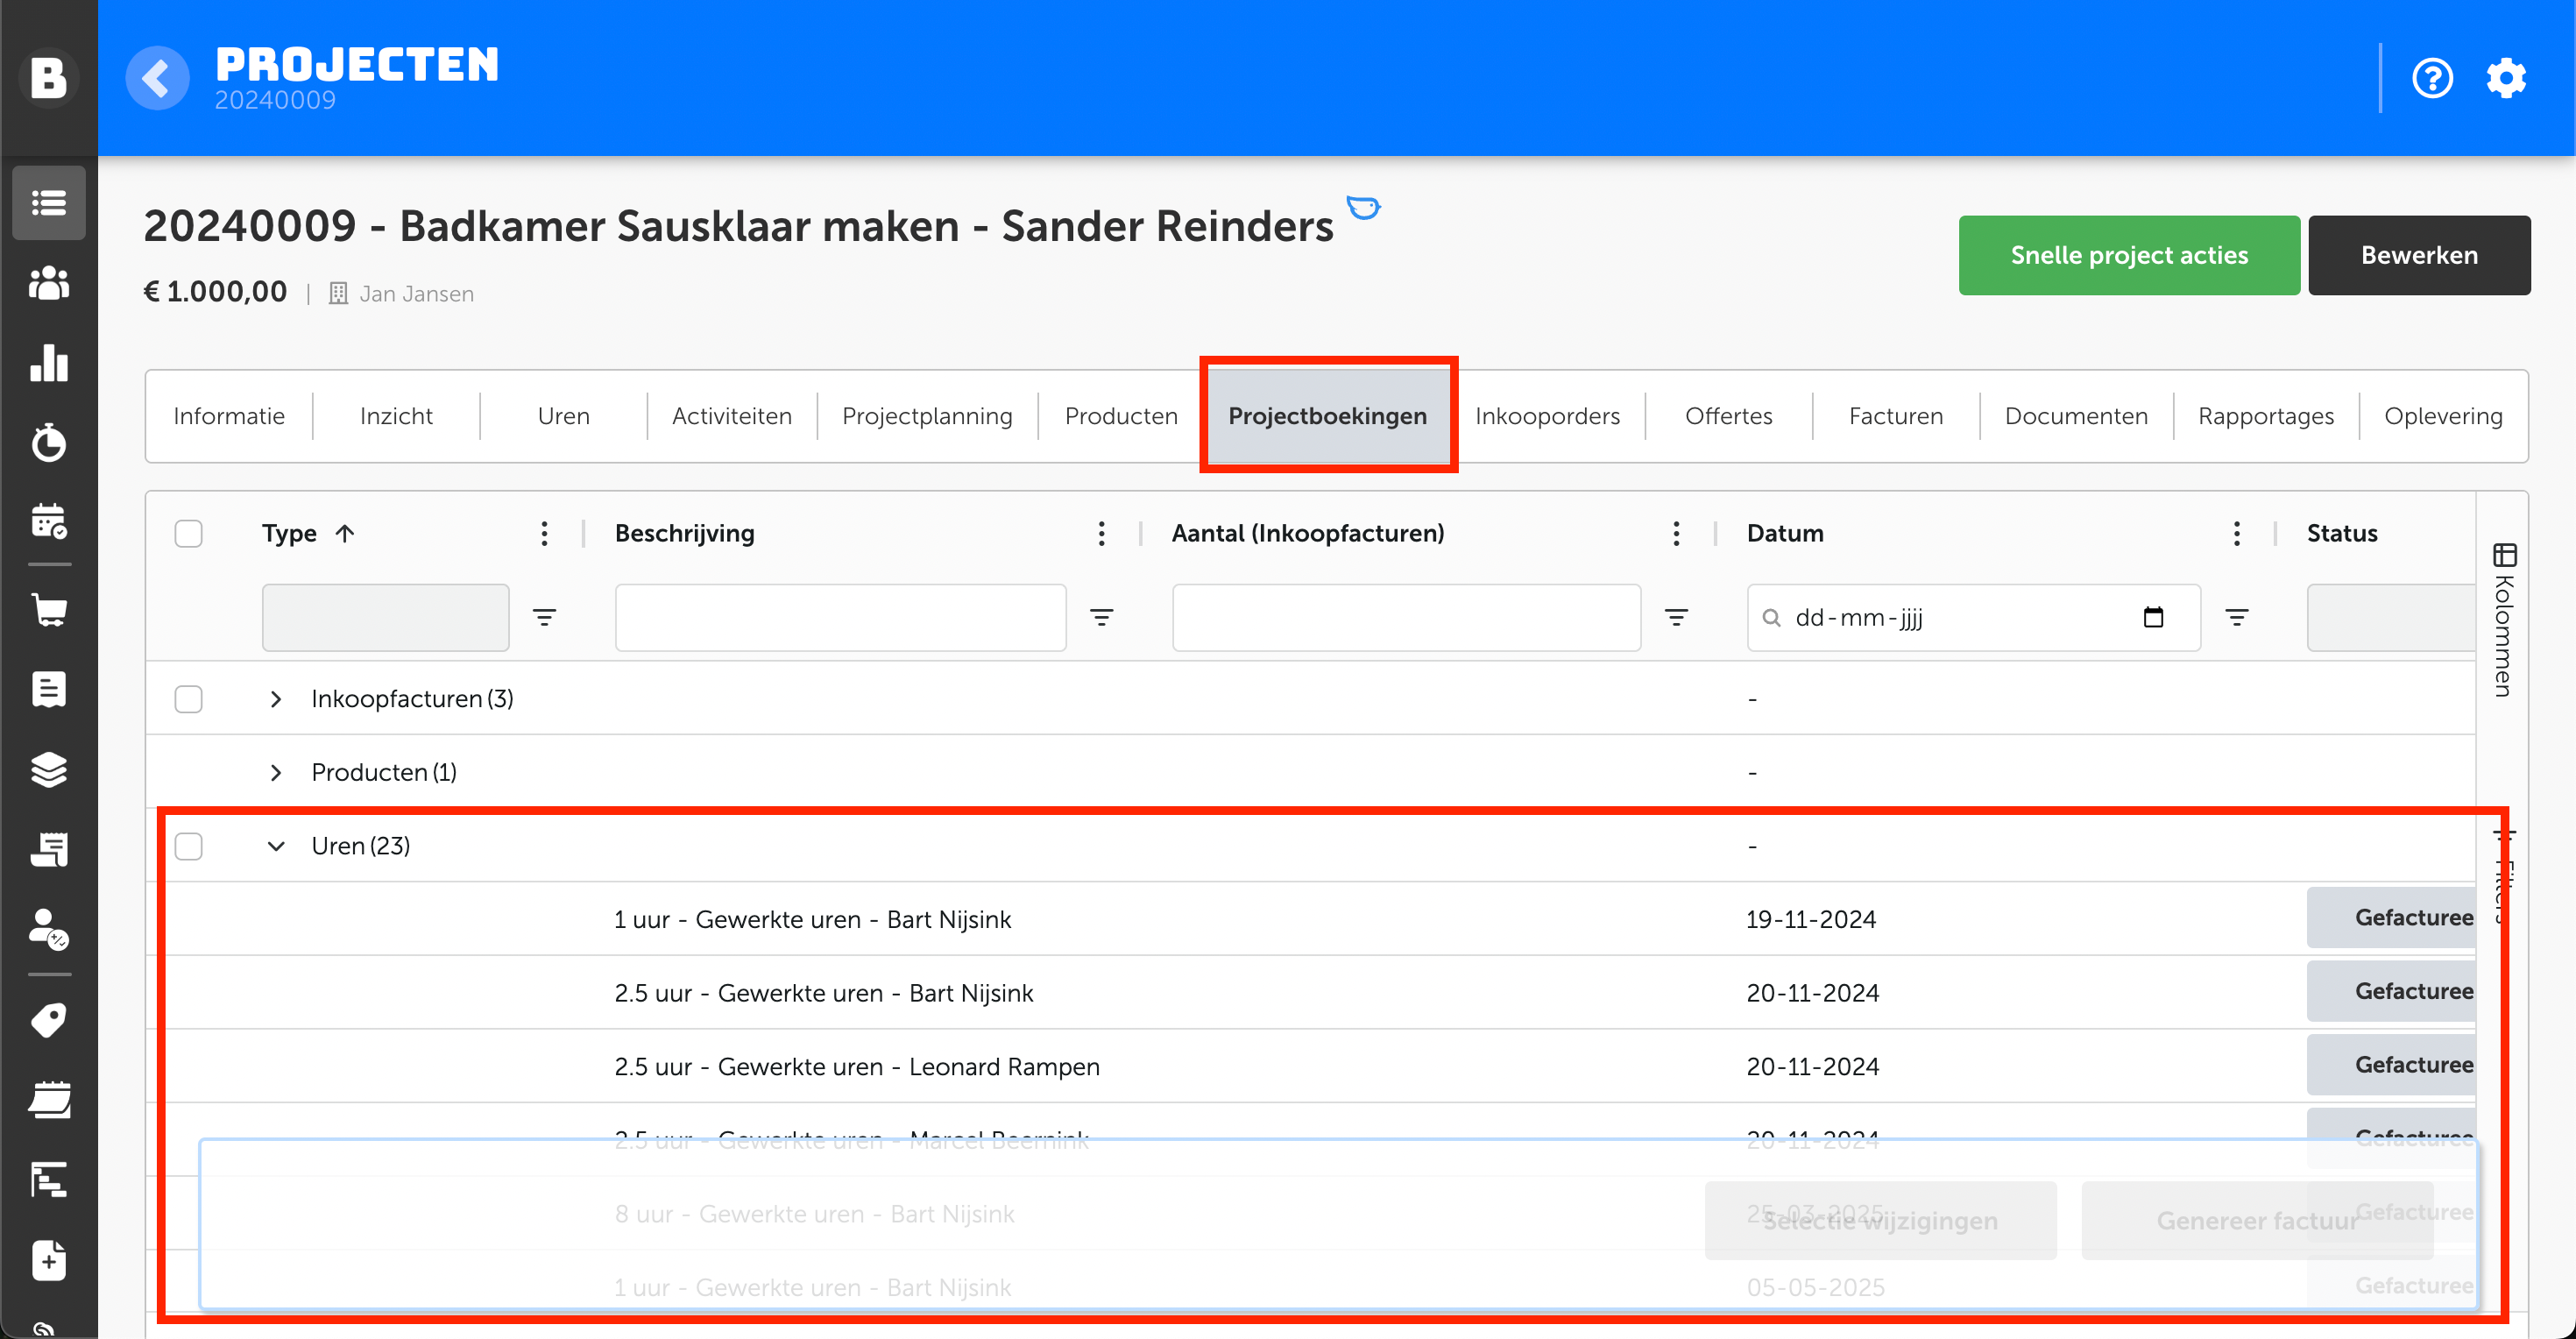Switch to the Documenten tab
Image resolution: width=2576 pixels, height=1339 pixels.
tap(2076, 416)
